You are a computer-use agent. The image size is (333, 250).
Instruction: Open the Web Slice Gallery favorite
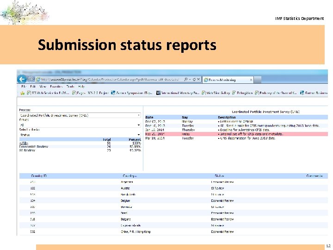coord(216,93)
